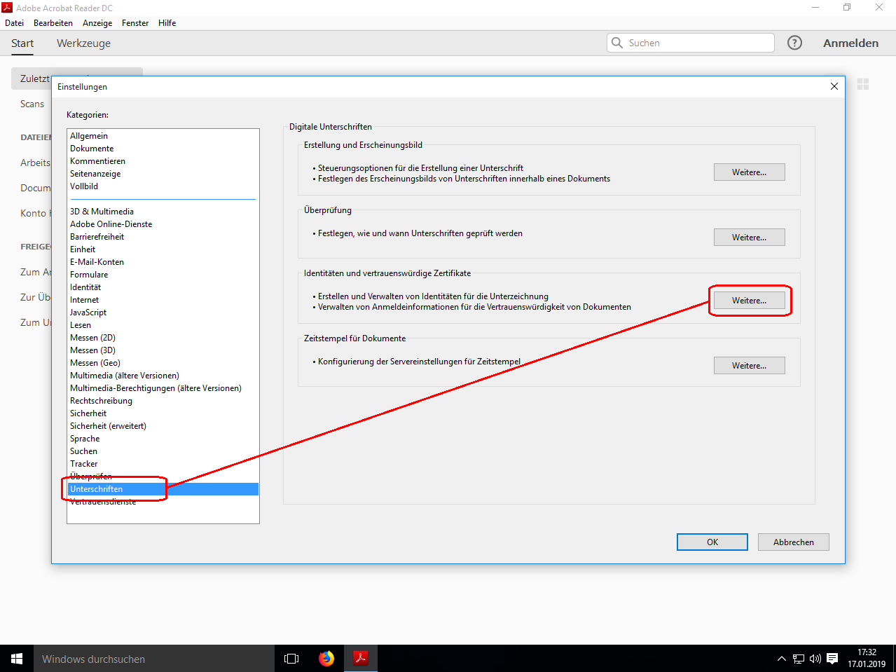Select Sicherheit (erweitert) category
The width and height of the screenshot is (896, 672).
coord(108,426)
